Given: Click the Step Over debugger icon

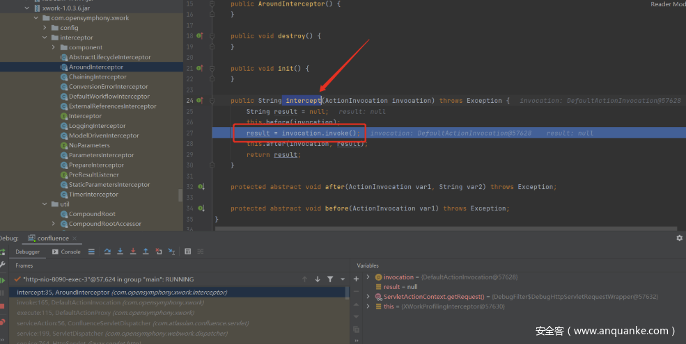Looking at the screenshot, I should (x=107, y=252).
